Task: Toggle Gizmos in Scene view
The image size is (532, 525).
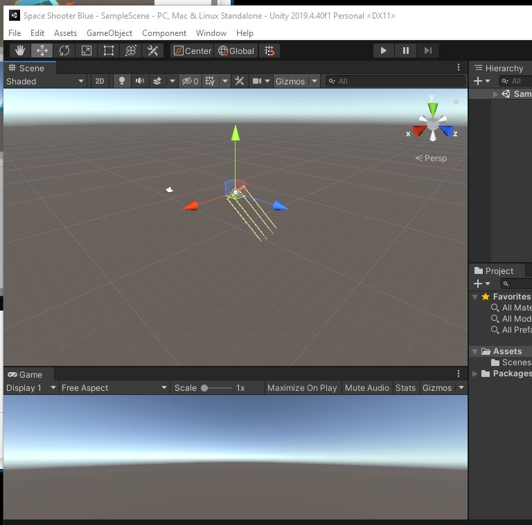Action: pos(290,82)
